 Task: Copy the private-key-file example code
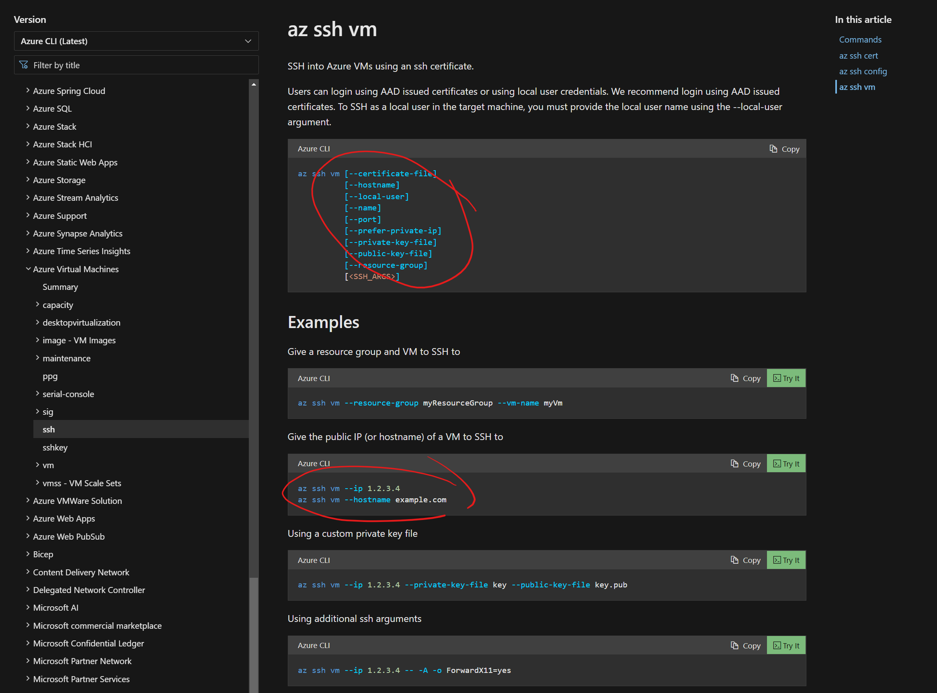[746, 560]
